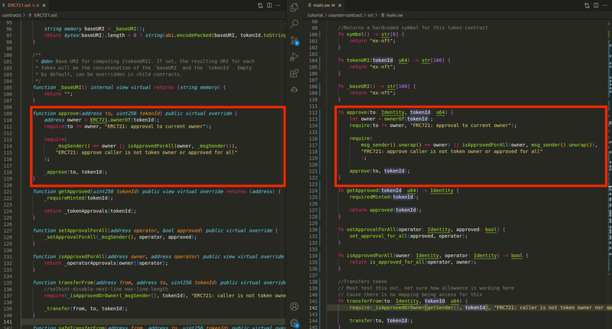Click 'fn isApprovedForAll' in main.sw
The image size is (612, 329).
click(366, 256)
